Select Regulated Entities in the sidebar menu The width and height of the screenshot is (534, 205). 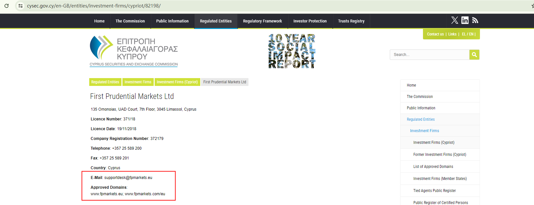pos(440,119)
